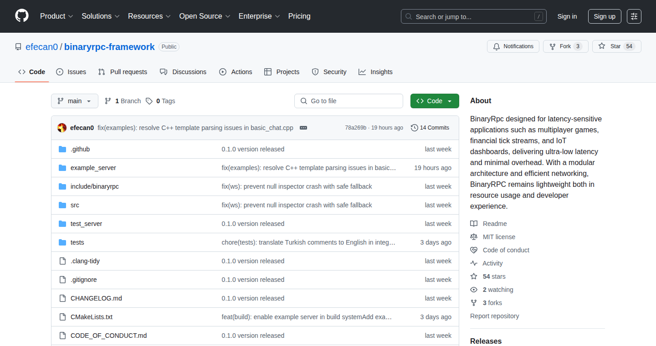
Task: Click efecan0's avatar in commit bar
Action: click(62, 128)
